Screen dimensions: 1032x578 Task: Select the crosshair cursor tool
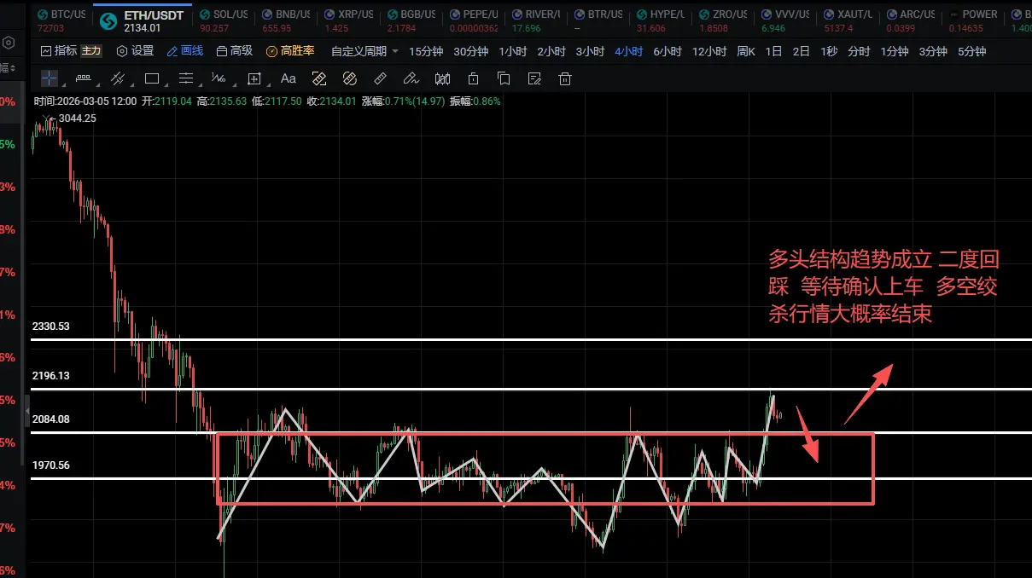click(x=50, y=79)
